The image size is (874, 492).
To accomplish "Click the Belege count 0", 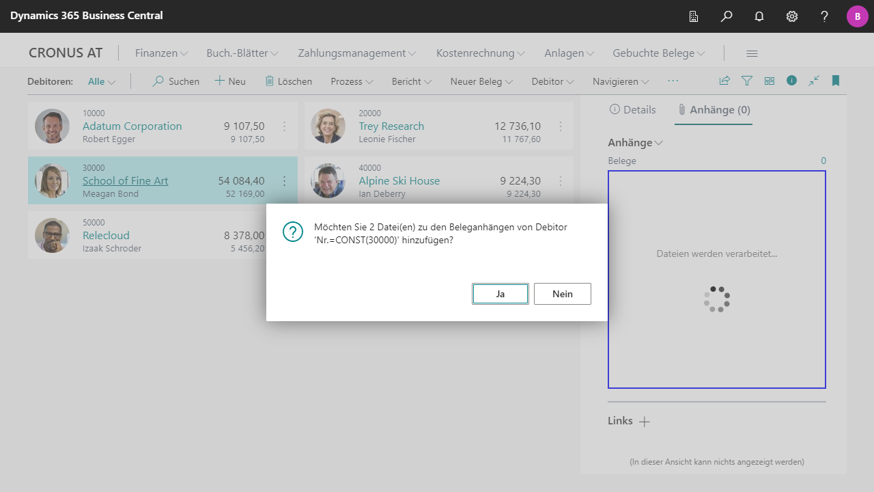I will pos(823,161).
